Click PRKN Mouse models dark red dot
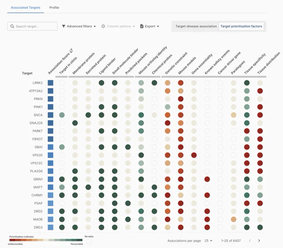 pos(181,99)
